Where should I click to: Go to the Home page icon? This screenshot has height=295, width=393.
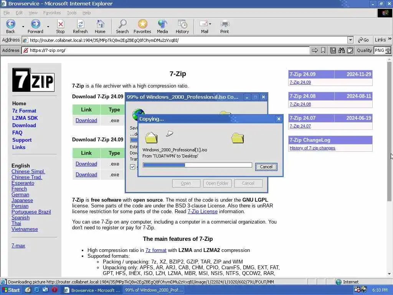tap(100, 24)
